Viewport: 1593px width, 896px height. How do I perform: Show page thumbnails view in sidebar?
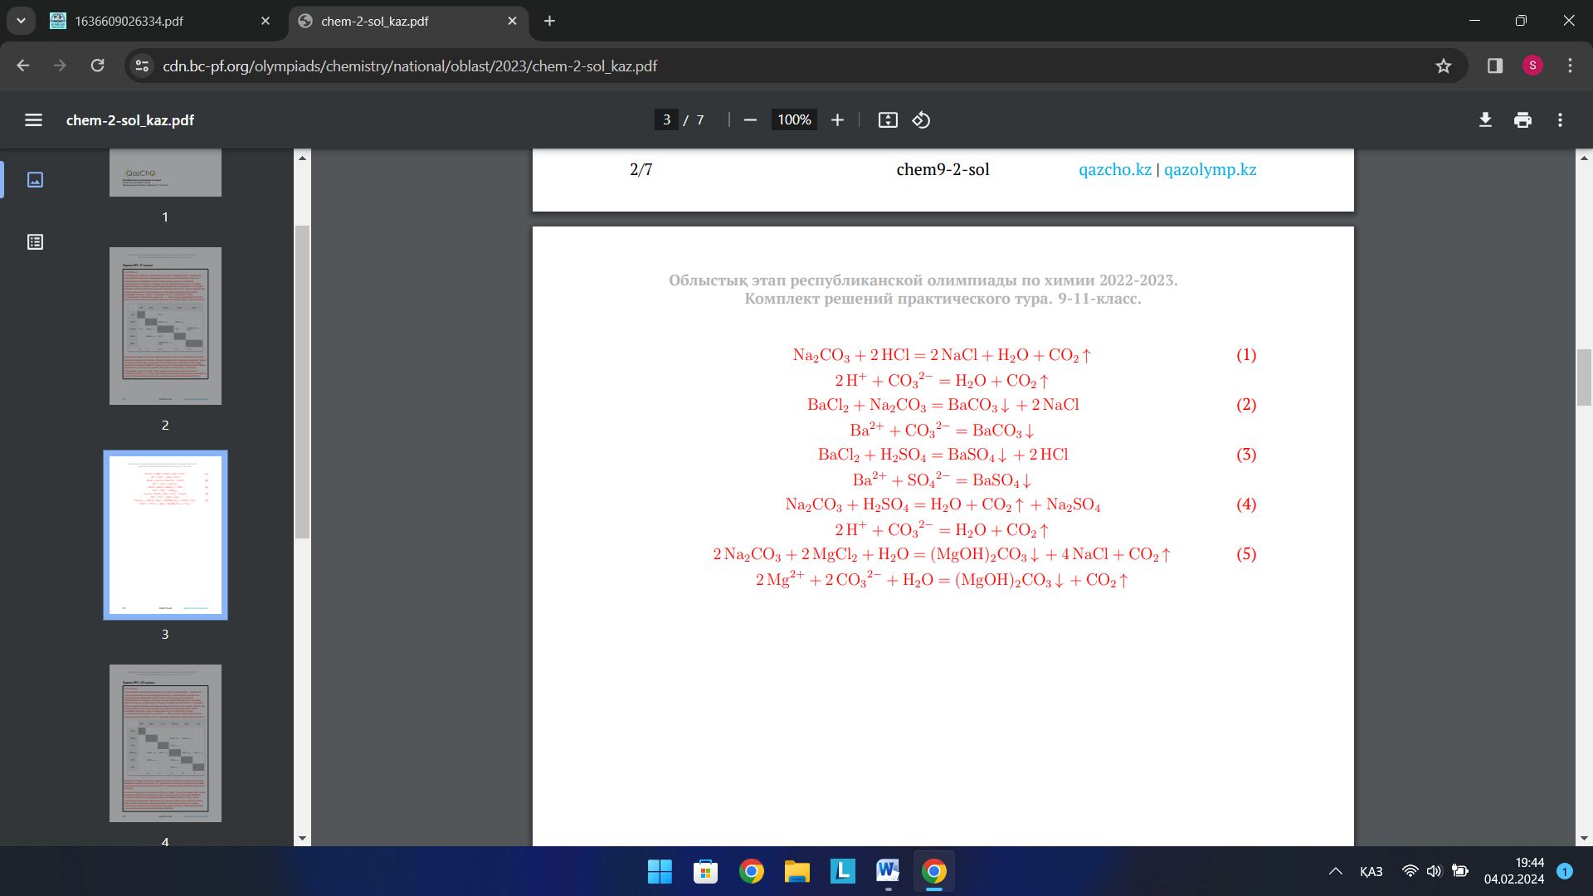coord(35,180)
